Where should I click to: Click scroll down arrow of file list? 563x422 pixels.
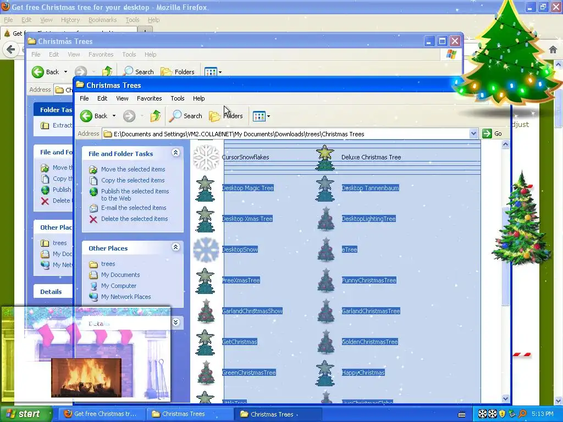tap(505, 398)
